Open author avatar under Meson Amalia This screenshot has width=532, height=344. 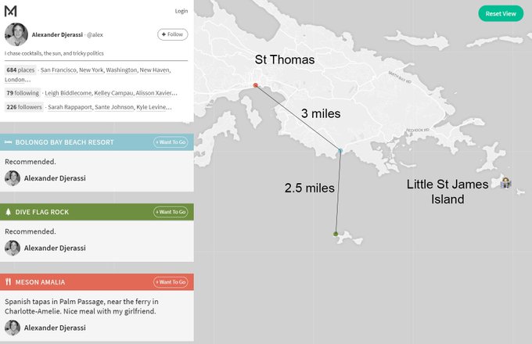(x=13, y=328)
